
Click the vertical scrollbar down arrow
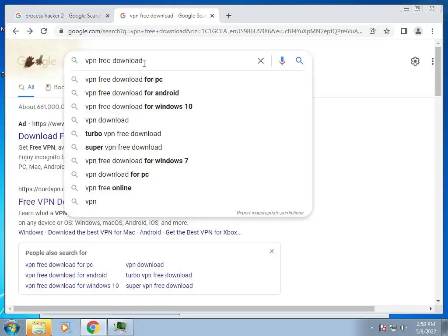[438, 301]
